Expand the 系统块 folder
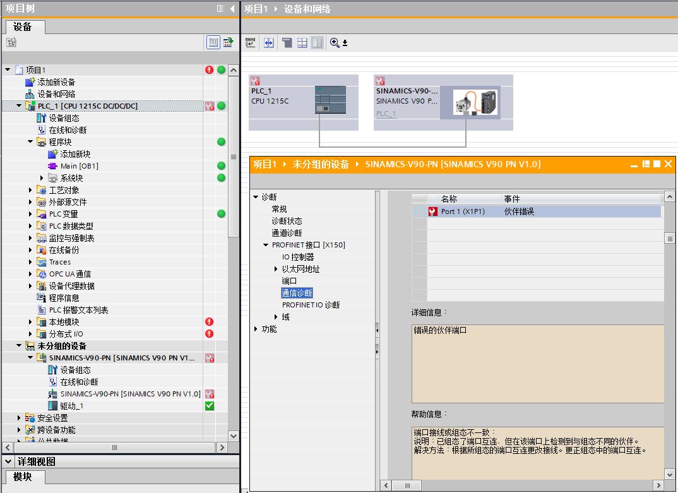Image resolution: width=678 pixels, height=493 pixels. 42,178
